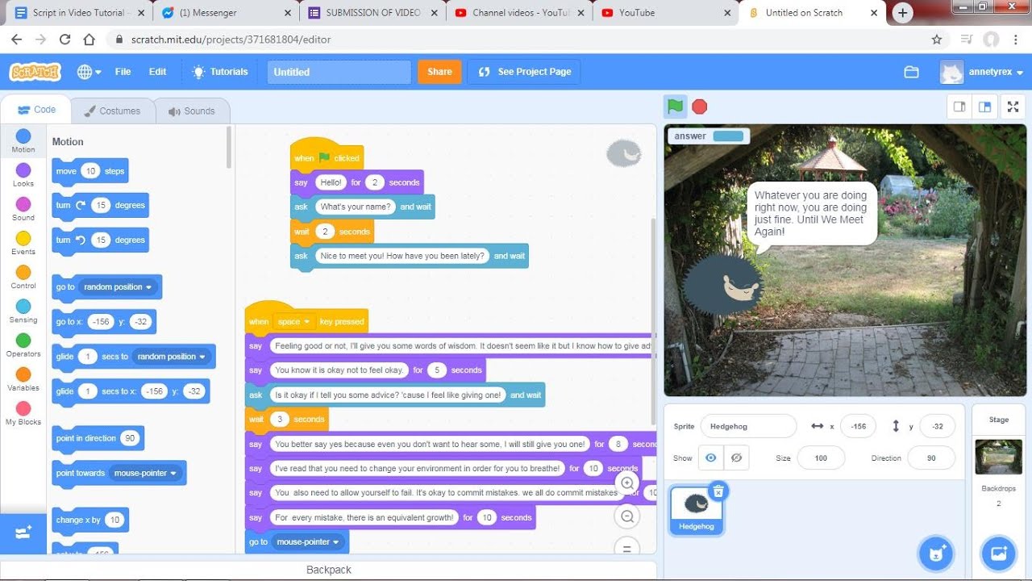
Task: Open the go to random position dropdown
Action: [x=118, y=287]
